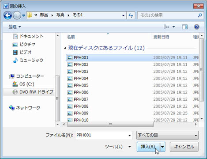Select ミュージック in the navigation pane
This screenshot has height=159, width=207.
pos(28,60)
